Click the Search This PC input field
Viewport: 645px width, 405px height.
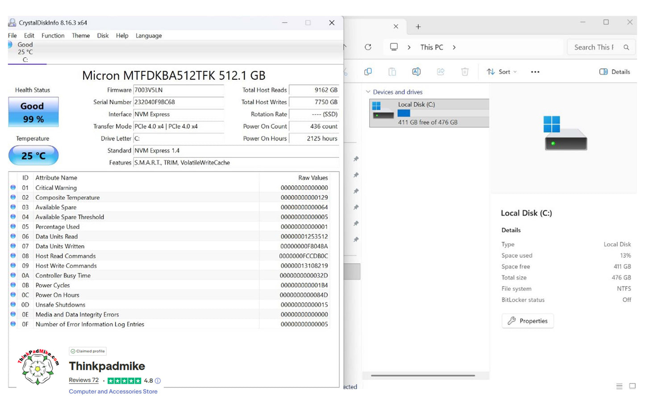[594, 47]
